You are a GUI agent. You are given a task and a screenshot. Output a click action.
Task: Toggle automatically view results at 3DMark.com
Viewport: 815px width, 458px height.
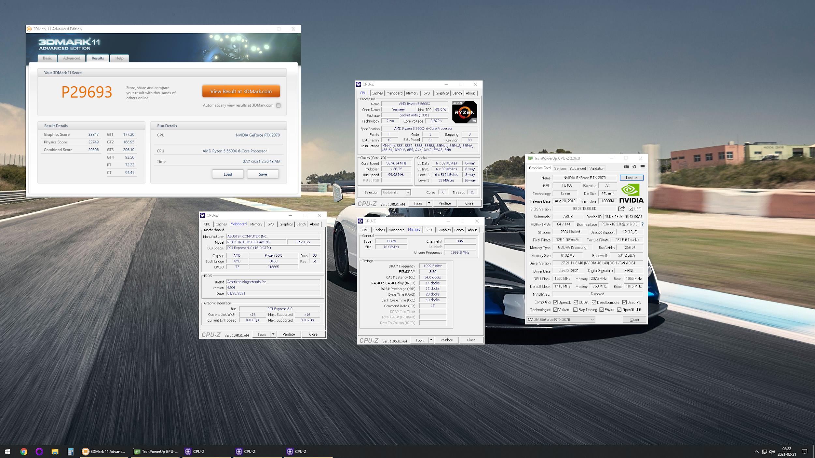coord(278,105)
